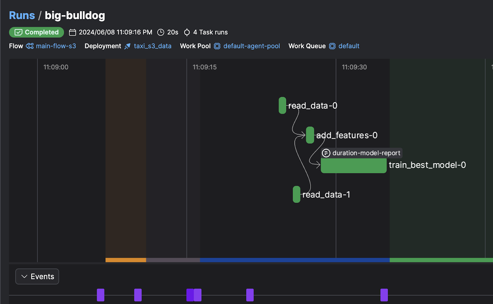Click the 2024/06/08 11:09:16 PM timestamp

pyautogui.click(x=116, y=32)
